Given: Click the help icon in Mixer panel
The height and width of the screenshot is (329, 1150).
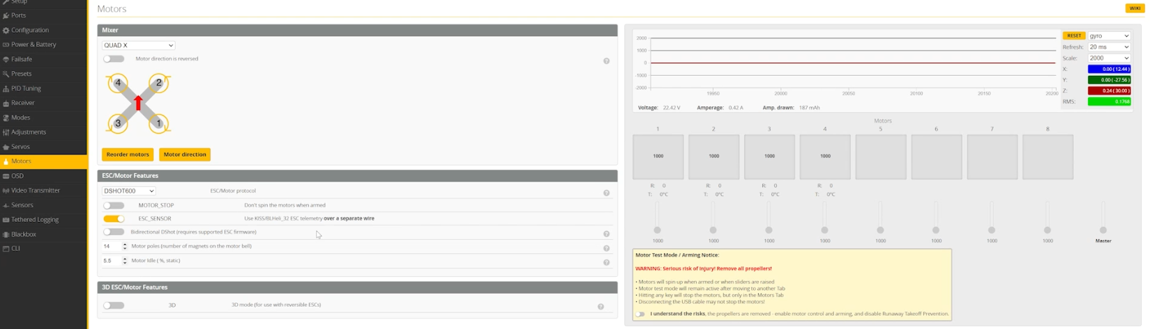Looking at the screenshot, I should 606,61.
